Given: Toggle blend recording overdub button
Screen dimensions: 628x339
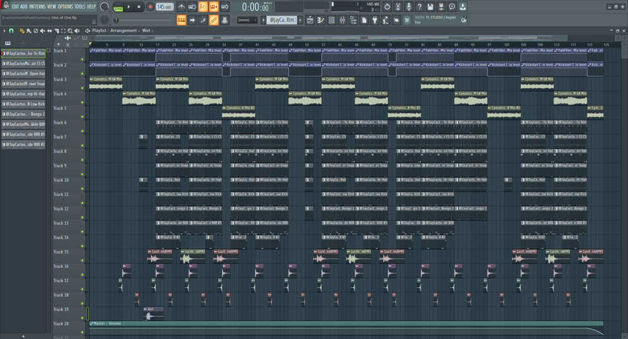Looking at the screenshot, I should [214, 7].
